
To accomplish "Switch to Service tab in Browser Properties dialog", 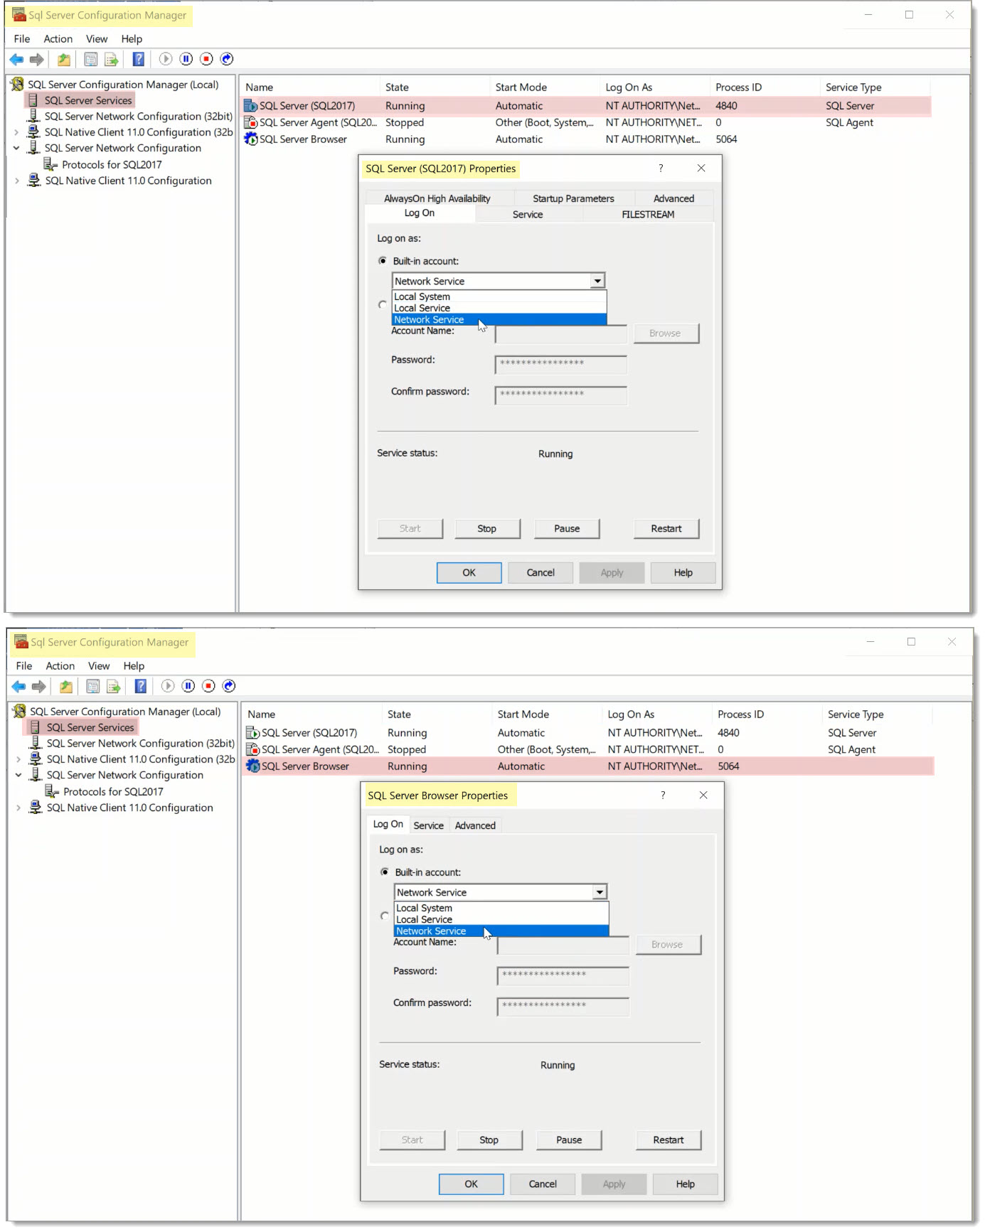I will click(428, 825).
